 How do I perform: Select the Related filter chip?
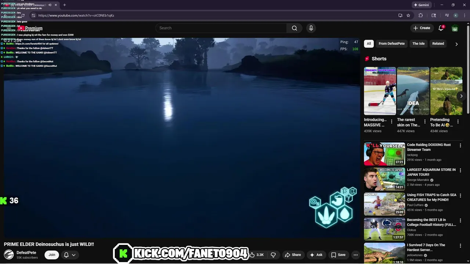pos(438,44)
